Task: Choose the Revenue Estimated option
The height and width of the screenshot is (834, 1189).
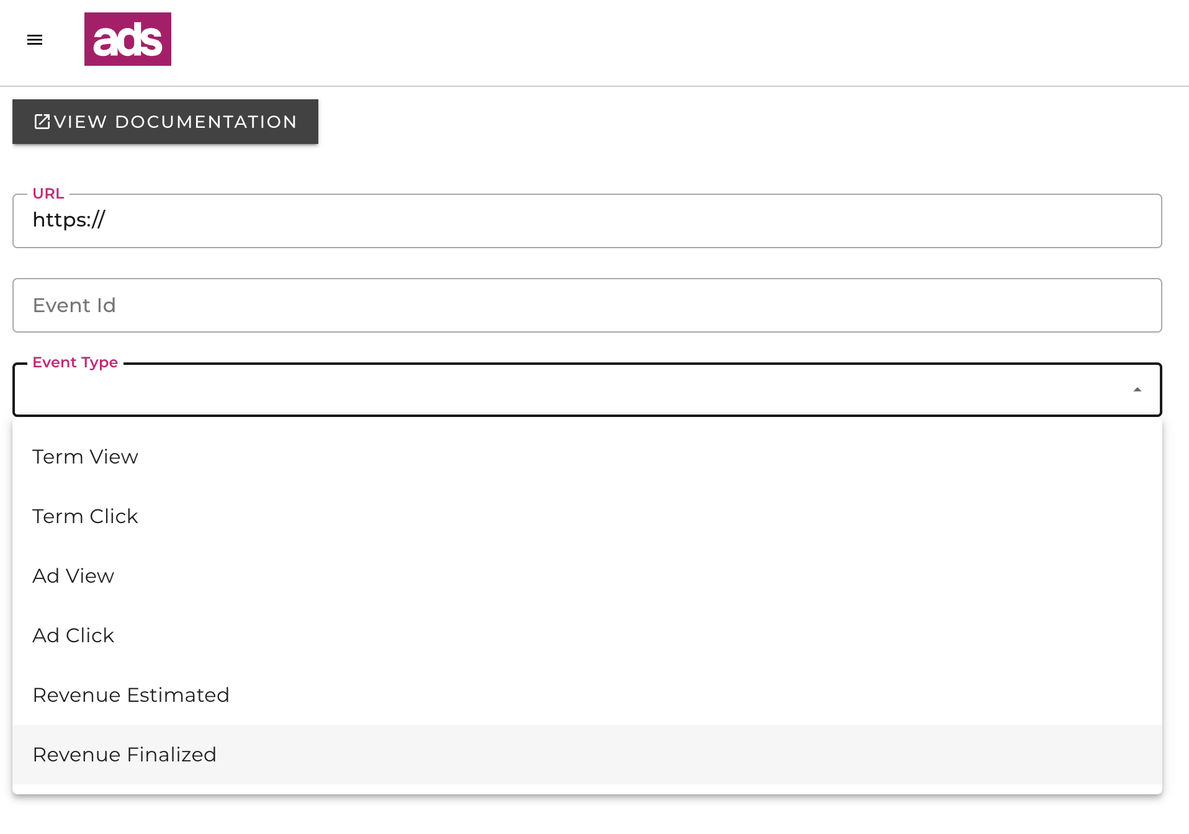Action: (131, 695)
